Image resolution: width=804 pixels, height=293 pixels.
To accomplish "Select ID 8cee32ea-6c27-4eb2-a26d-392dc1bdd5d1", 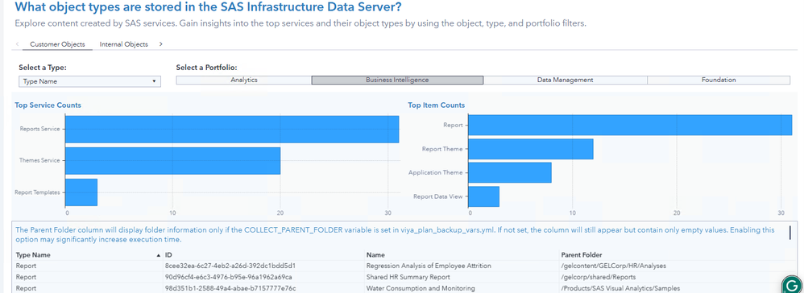I will pyautogui.click(x=230, y=266).
